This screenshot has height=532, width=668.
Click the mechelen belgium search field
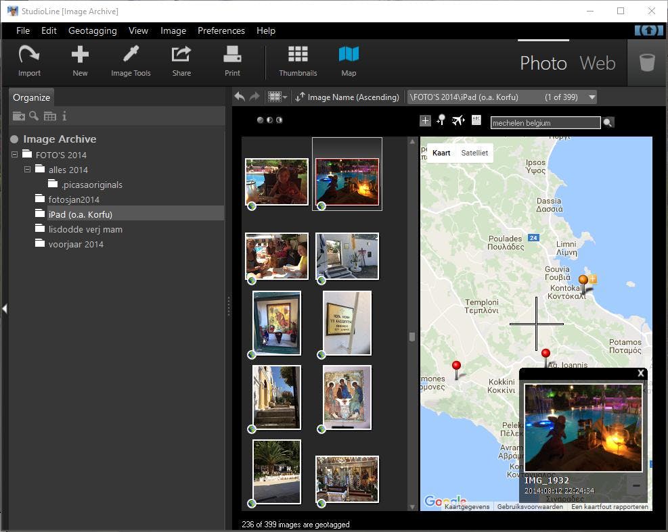[545, 123]
